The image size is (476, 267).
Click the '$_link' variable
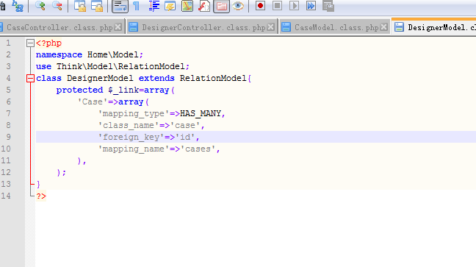(x=123, y=90)
